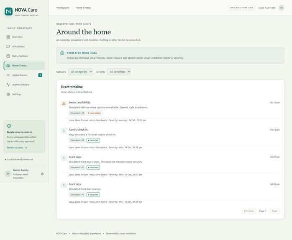Click the Local & private label
Image resolution: width=292 pixels, height=240 pixels.
pyautogui.click(x=266, y=8)
